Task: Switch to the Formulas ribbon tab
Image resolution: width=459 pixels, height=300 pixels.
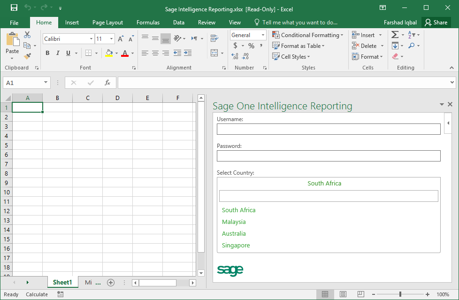Action: pos(148,22)
